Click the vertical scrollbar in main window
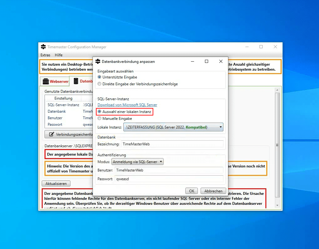The width and height of the screenshot is (319, 249). pos(277,145)
